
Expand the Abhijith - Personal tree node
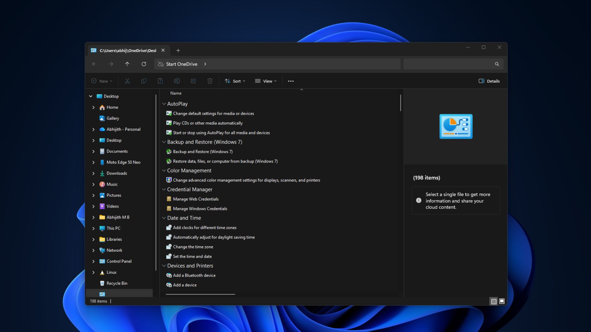(94, 129)
